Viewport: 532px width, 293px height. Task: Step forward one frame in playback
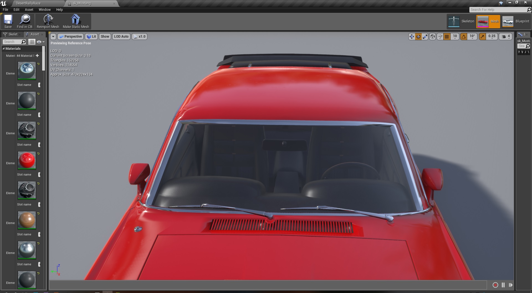pyautogui.click(x=511, y=285)
